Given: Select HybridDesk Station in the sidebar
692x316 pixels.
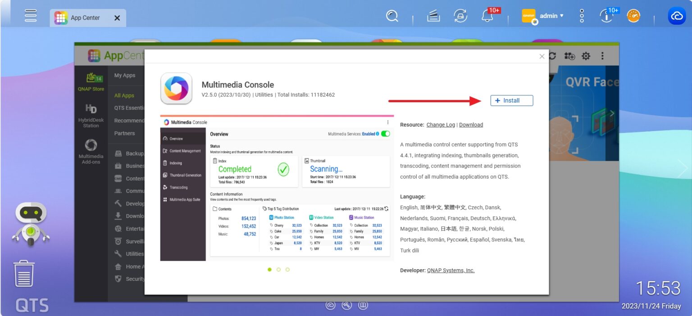Looking at the screenshot, I should click(x=91, y=116).
